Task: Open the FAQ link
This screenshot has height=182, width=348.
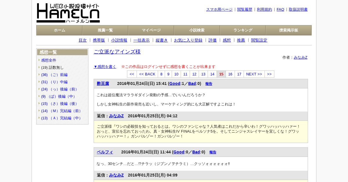Action: pyautogui.click(x=280, y=10)
